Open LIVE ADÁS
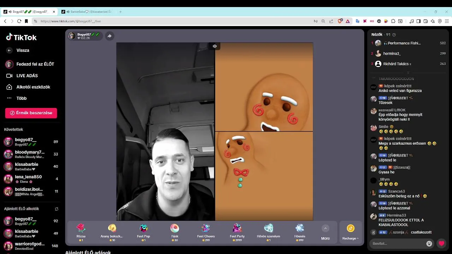The width and height of the screenshot is (452, 254). click(22, 75)
